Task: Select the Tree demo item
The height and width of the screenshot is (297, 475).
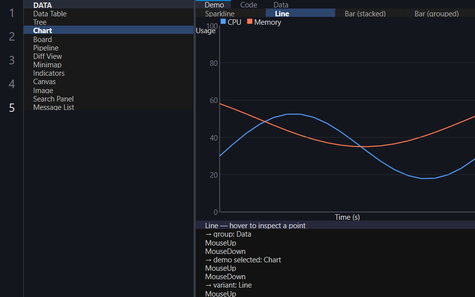Action: tap(108, 22)
